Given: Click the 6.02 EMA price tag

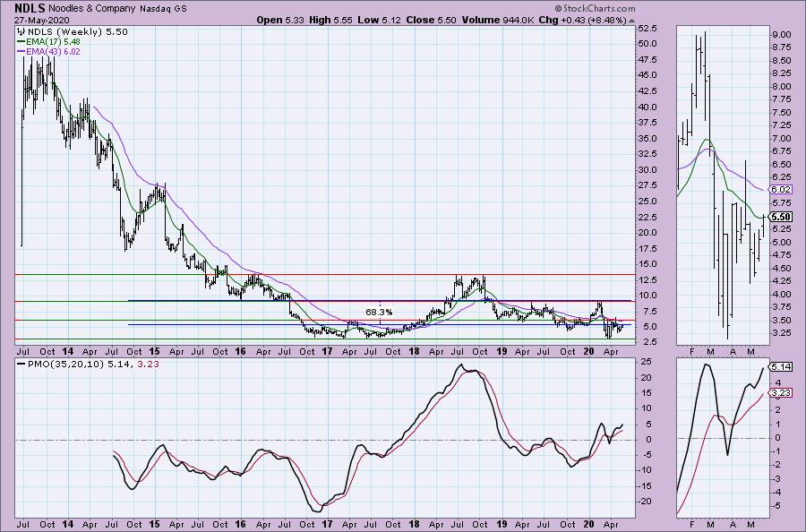Looking at the screenshot, I should [780, 189].
